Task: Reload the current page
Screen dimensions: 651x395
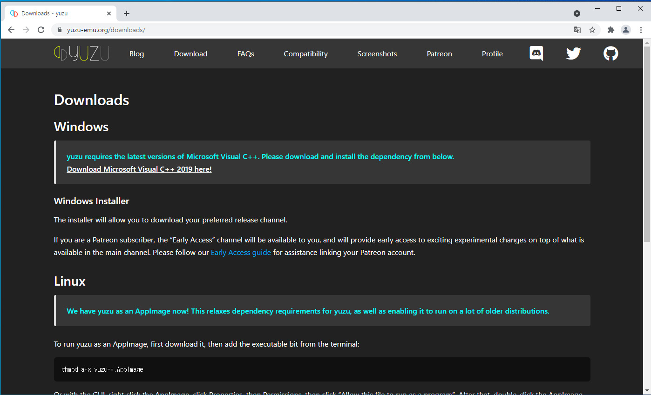Action: click(41, 30)
